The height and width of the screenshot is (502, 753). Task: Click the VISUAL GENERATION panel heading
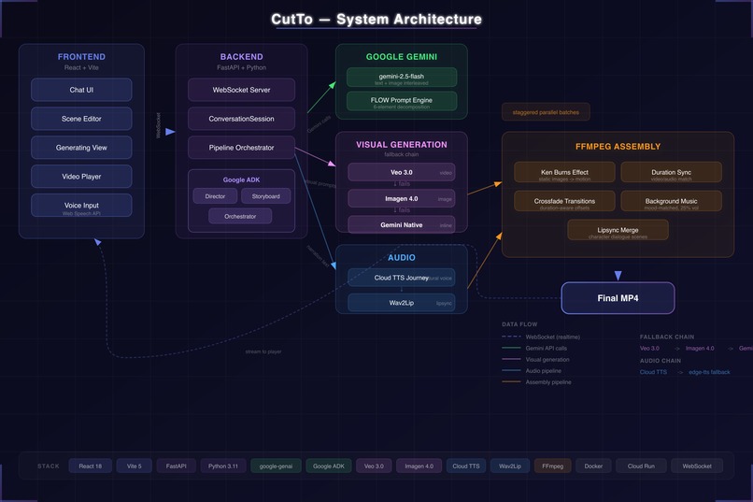coord(402,145)
